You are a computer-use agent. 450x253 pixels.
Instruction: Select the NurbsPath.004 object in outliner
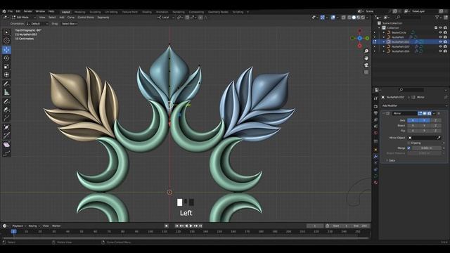coord(400,51)
